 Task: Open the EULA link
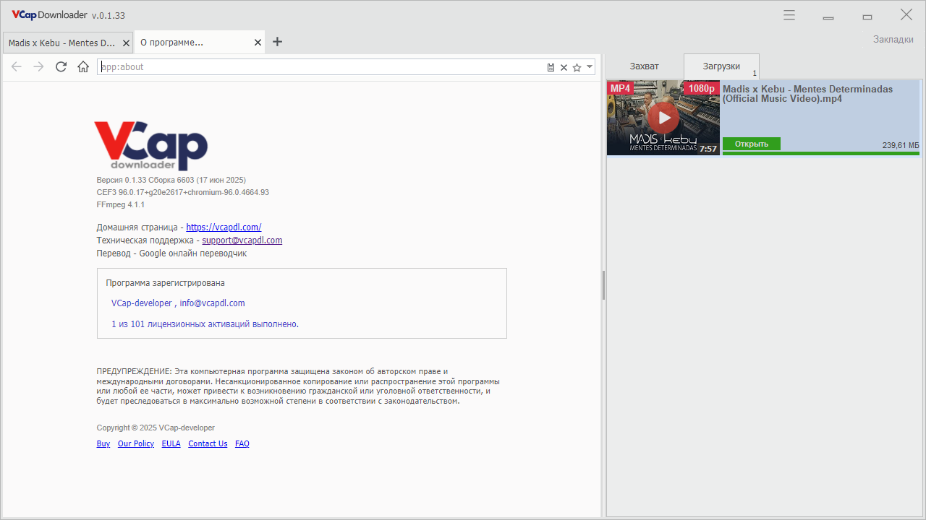[171, 443]
